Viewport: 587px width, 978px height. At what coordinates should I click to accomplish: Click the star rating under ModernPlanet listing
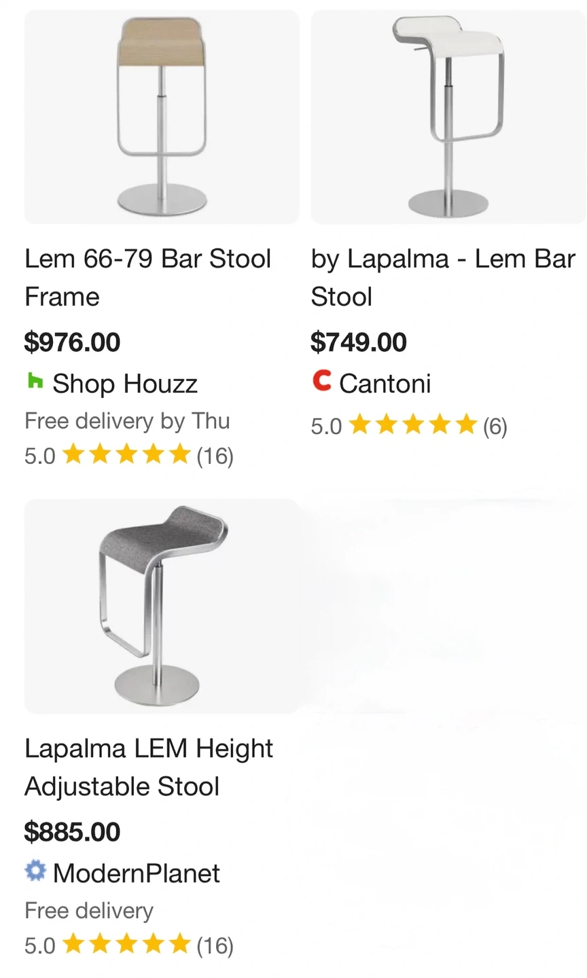(x=126, y=944)
